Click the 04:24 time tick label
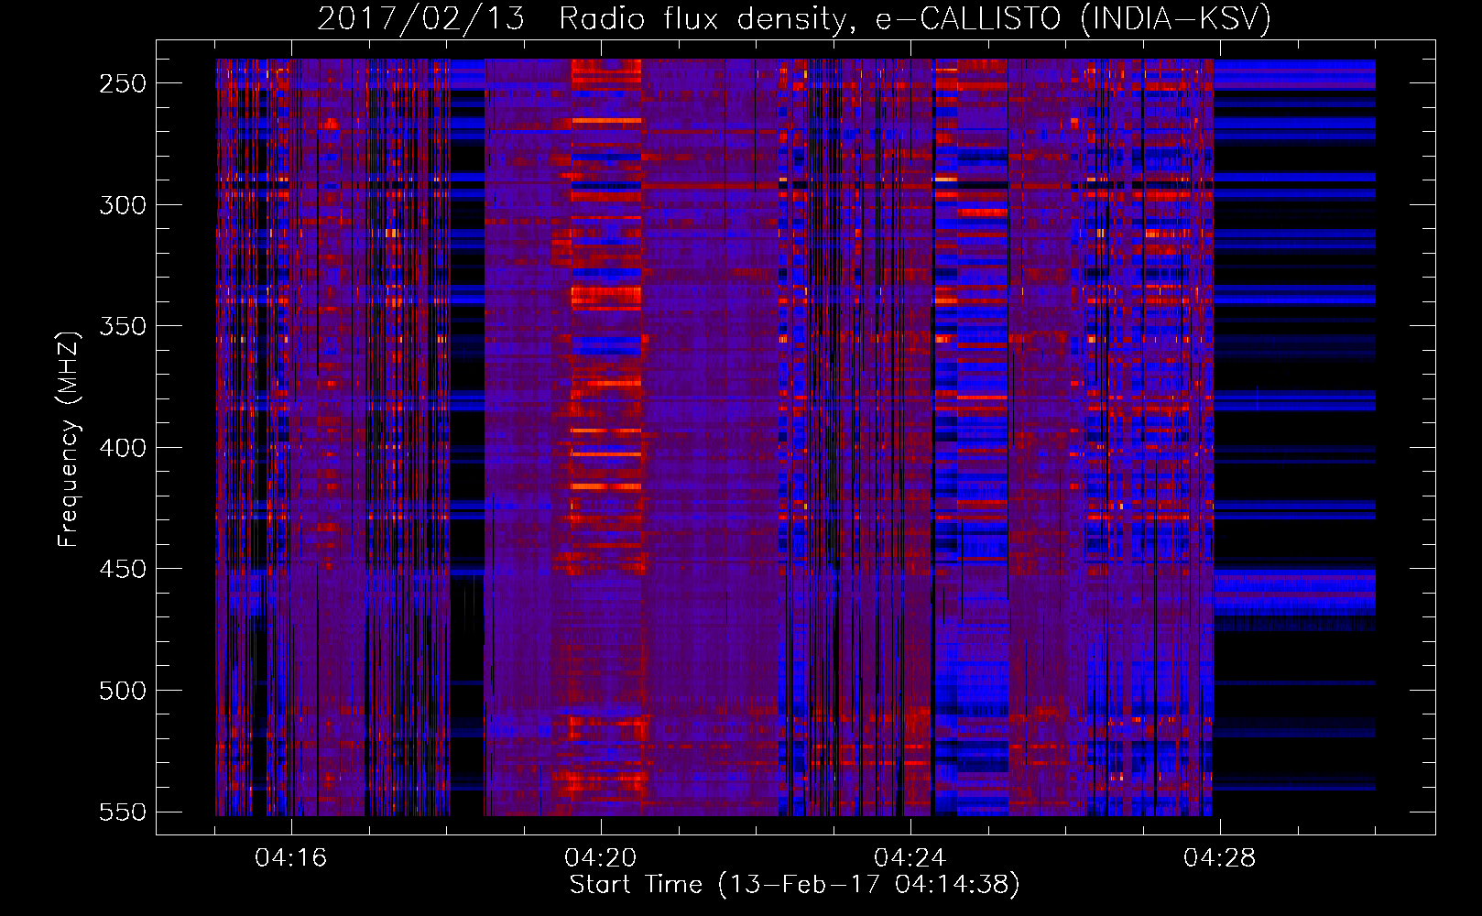This screenshot has height=916, width=1482. point(910,857)
